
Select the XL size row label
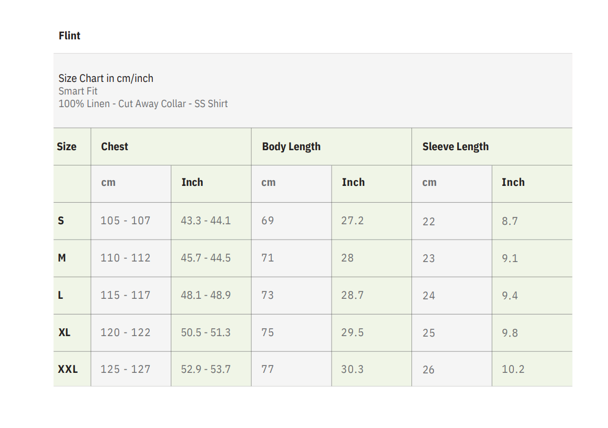(x=64, y=332)
